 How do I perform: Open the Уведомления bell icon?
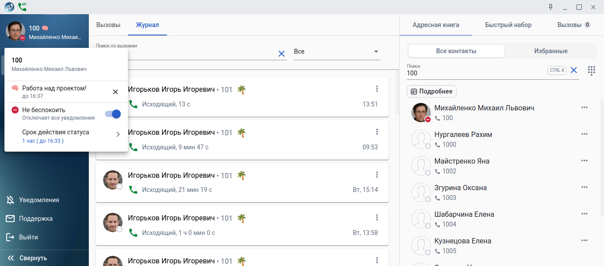10,200
